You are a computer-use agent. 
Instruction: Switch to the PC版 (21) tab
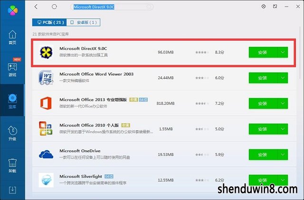(49, 22)
